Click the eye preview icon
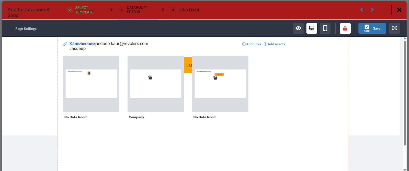409x171 pixels. click(x=298, y=28)
